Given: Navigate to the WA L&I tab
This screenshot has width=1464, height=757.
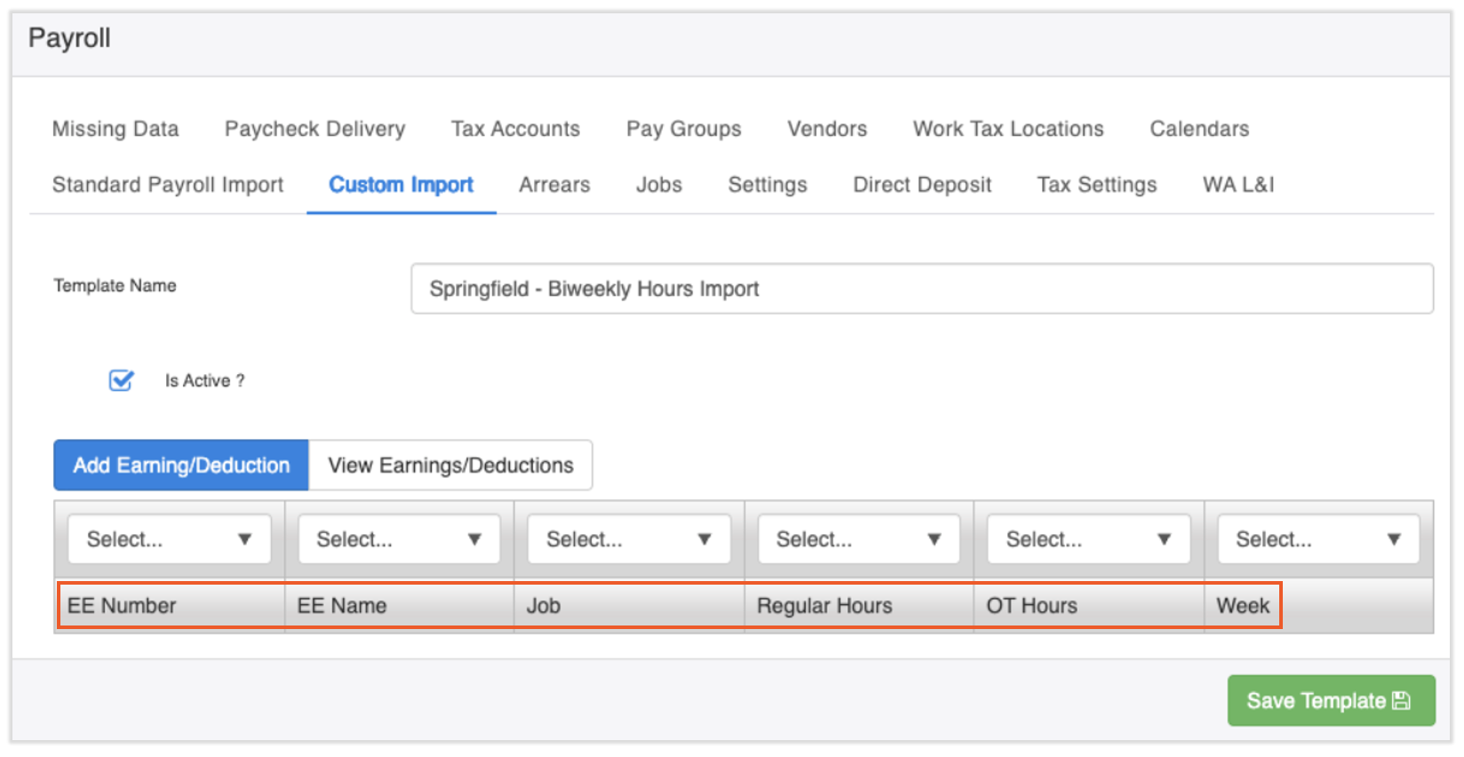Looking at the screenshot, I should (x=1237, y=185).
